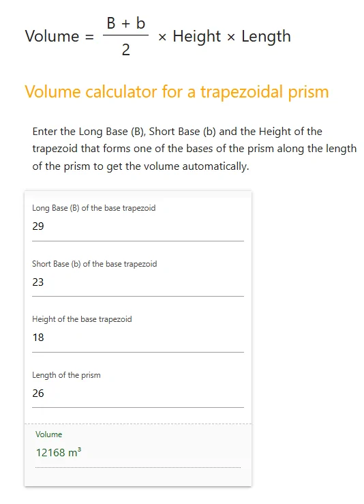Click the Length of the prism field showing 26

[138, 393]
